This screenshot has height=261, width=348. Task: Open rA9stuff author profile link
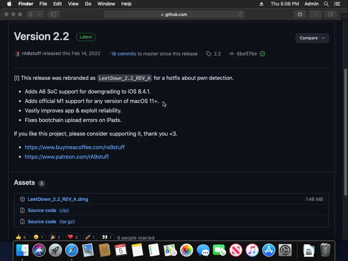tap(31, 53)
